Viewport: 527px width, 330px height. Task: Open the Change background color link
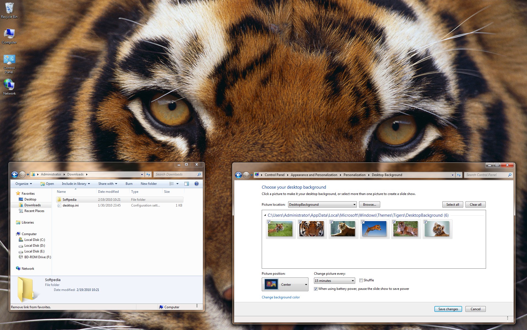(281, 297)
